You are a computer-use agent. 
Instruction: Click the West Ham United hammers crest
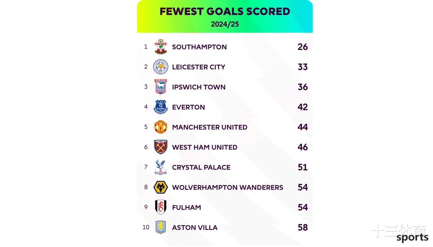coord(161,147)
